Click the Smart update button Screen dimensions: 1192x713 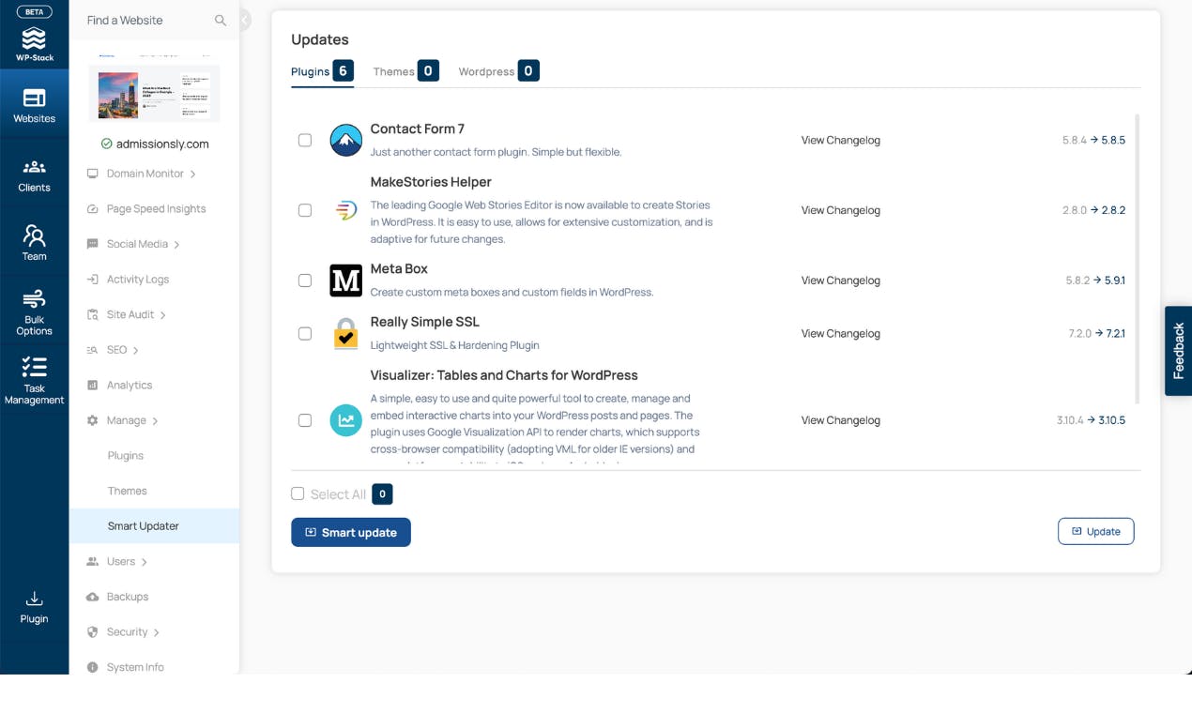pyautogui.click(x=351, y=532)
